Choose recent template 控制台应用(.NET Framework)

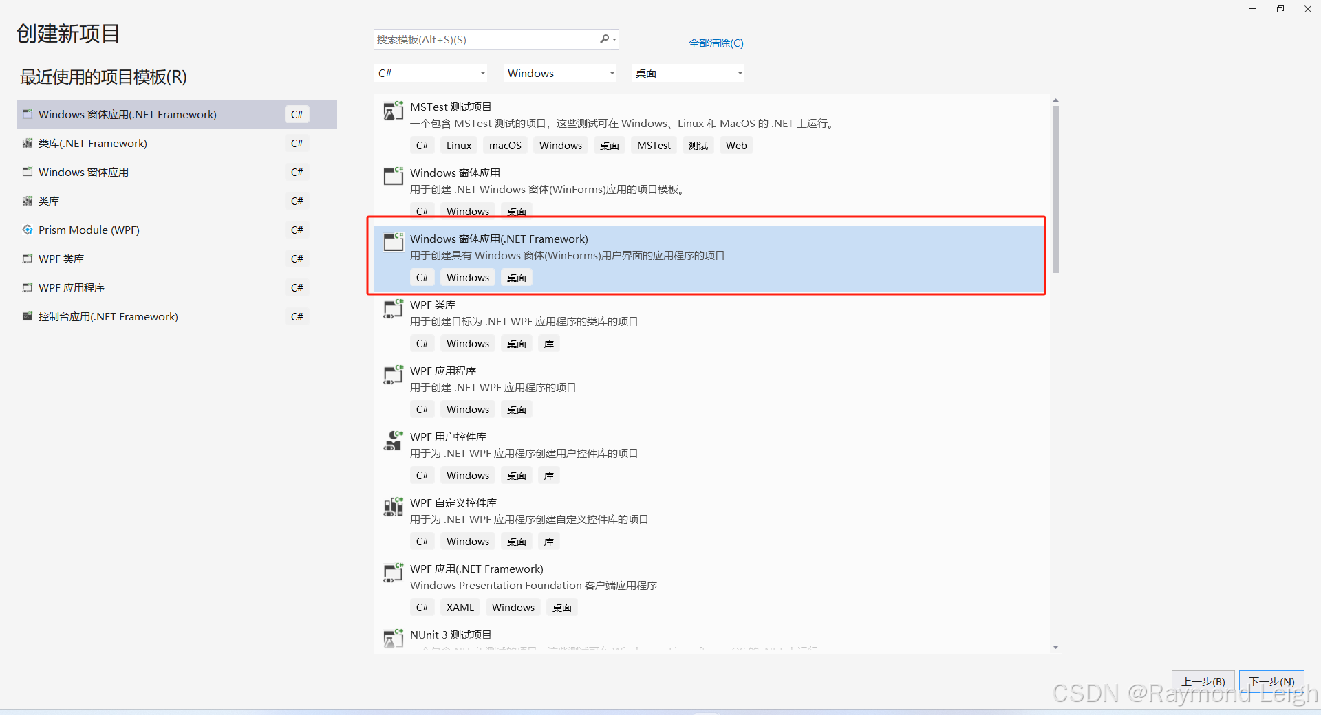click(177, 316)
